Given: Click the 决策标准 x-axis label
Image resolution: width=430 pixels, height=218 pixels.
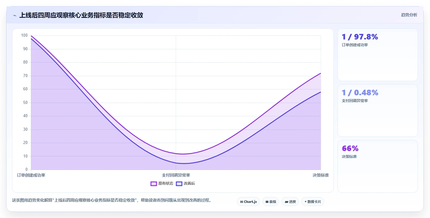Looking at the screenshot, I should [321, 175].
